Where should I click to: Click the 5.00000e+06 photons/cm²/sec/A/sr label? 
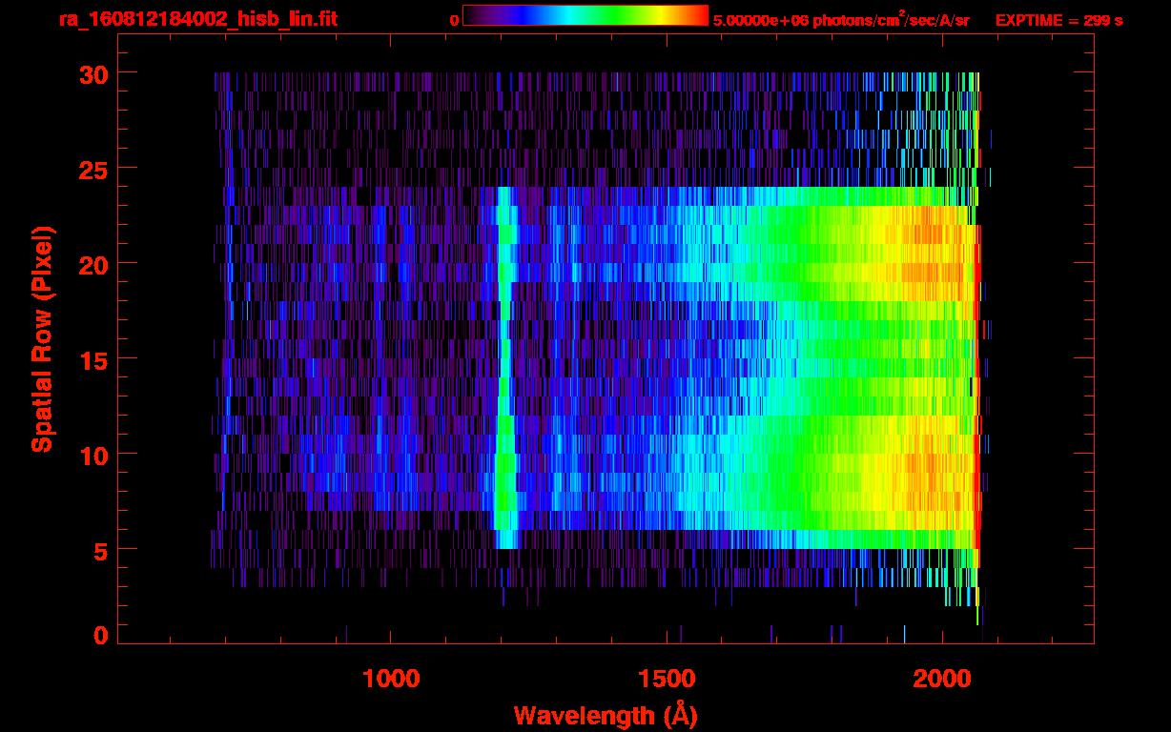coord(841,20)
